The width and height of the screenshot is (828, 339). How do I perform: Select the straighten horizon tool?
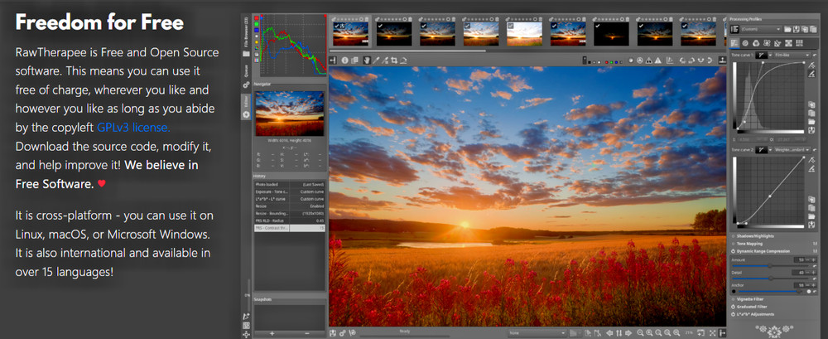coord(403,61)
